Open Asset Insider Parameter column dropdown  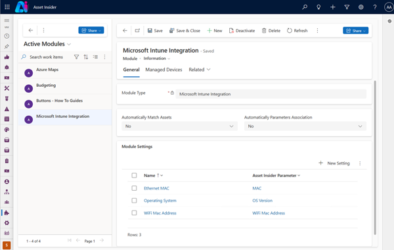point(299,176)
